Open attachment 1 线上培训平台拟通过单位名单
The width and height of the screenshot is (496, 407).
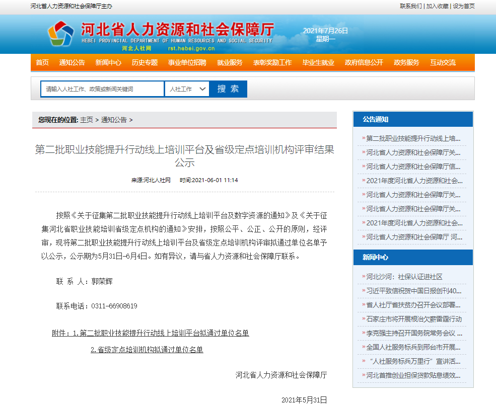pos(161,333)
